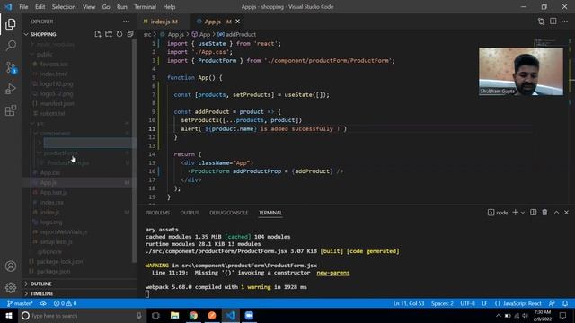Click the Ln 11, Col 53 cursor position
575x323 pixels.
click(x=409, y=303)
